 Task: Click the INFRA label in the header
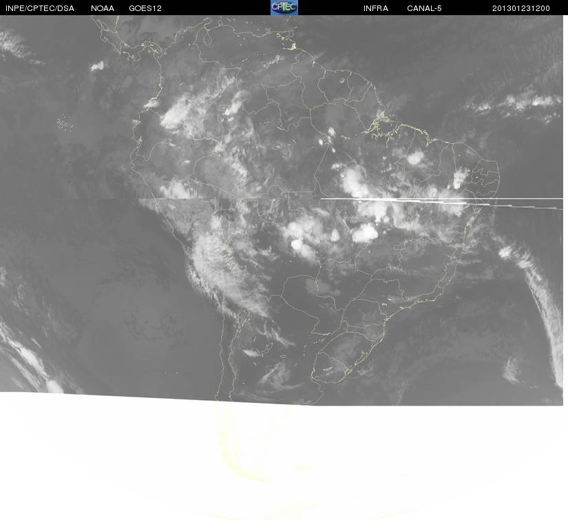[376, 8]
